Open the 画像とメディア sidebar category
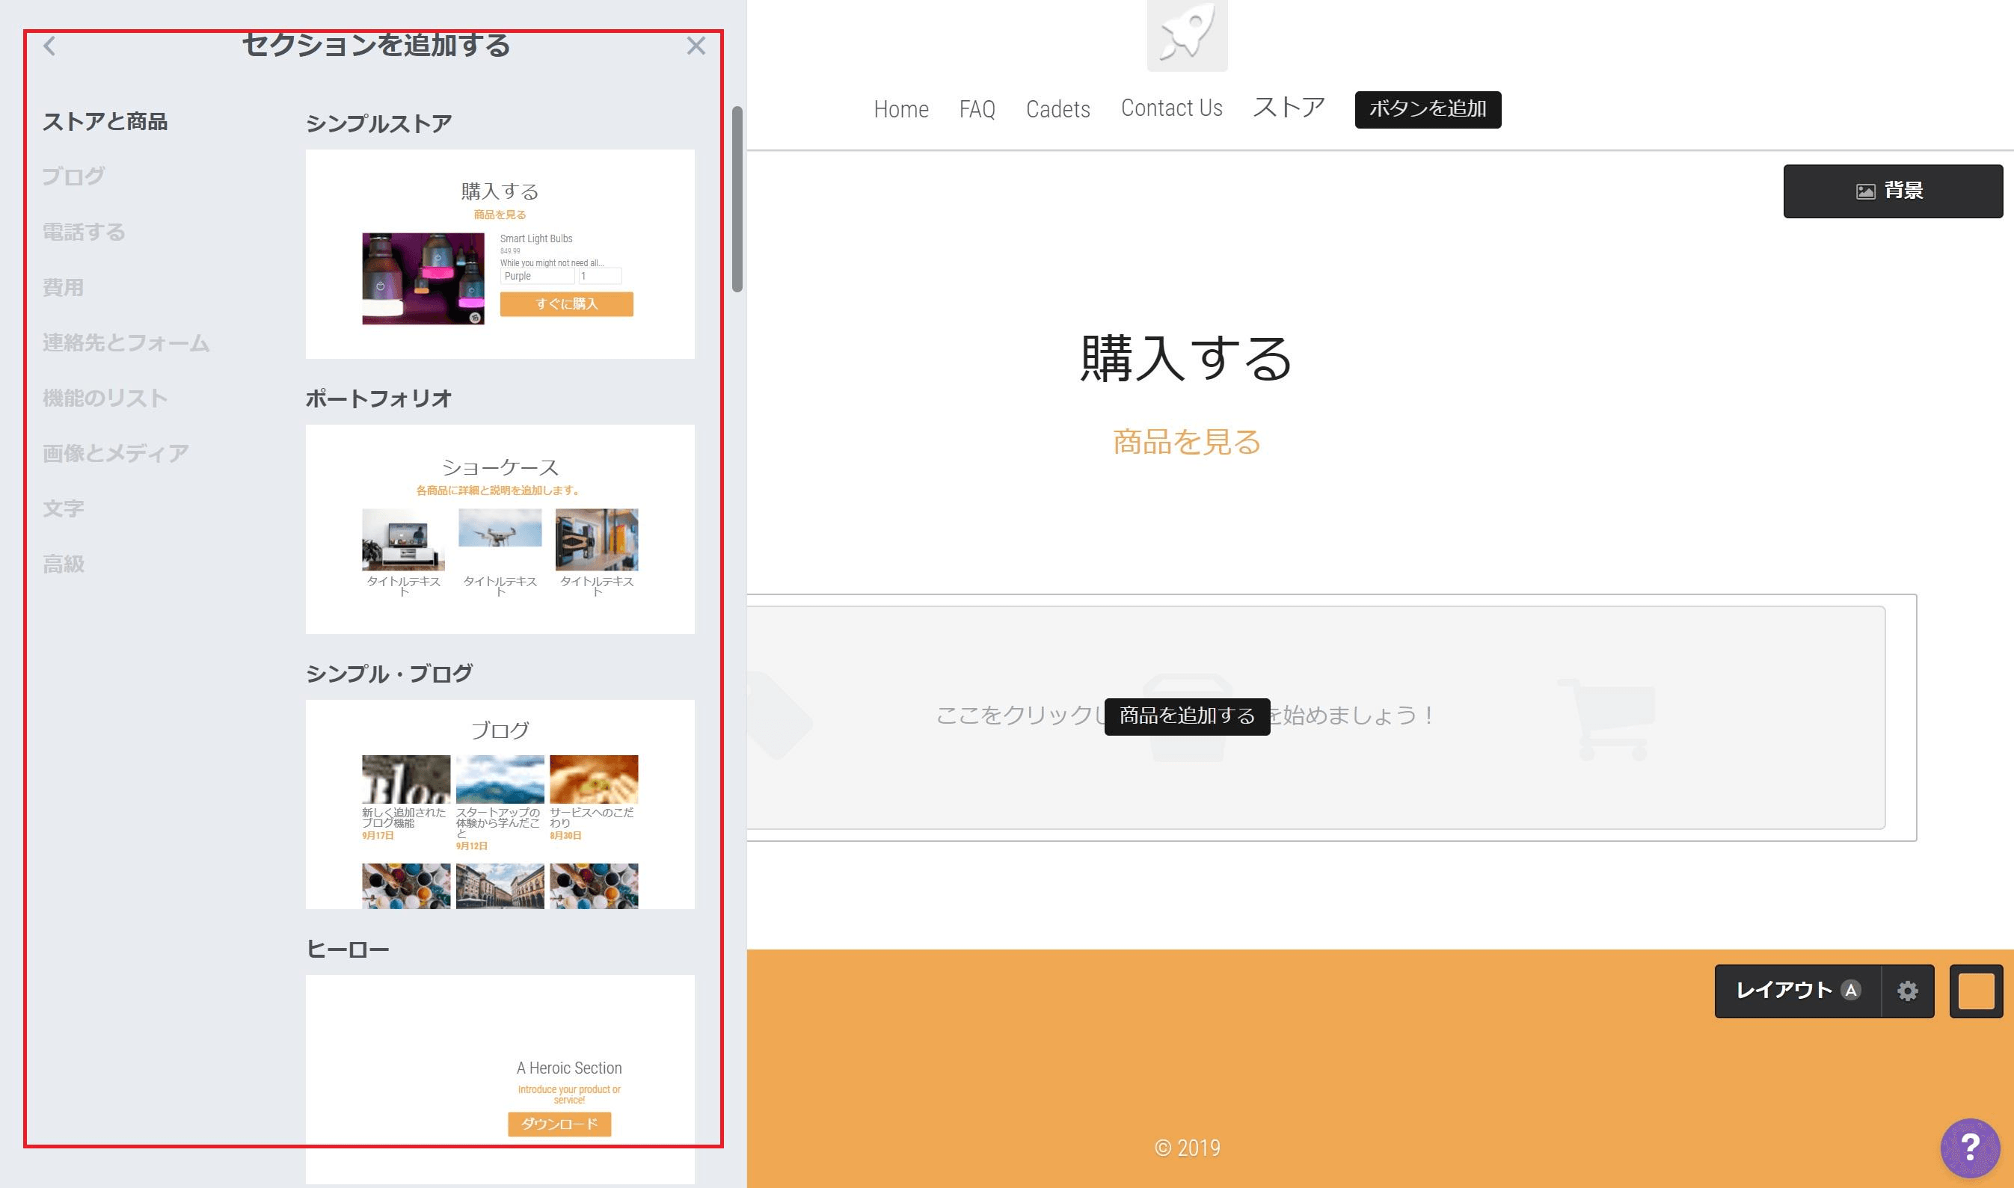2014x1188 pixels. point(115,452)
